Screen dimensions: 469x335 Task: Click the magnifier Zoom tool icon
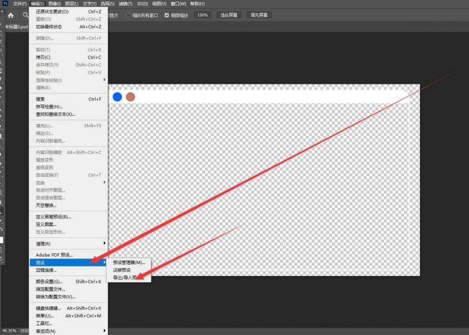[25, 15]
